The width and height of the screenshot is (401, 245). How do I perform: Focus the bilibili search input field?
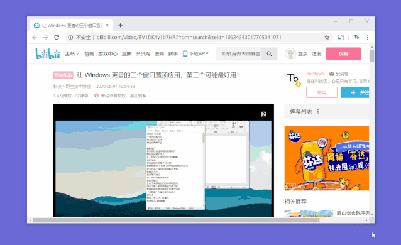239,53
